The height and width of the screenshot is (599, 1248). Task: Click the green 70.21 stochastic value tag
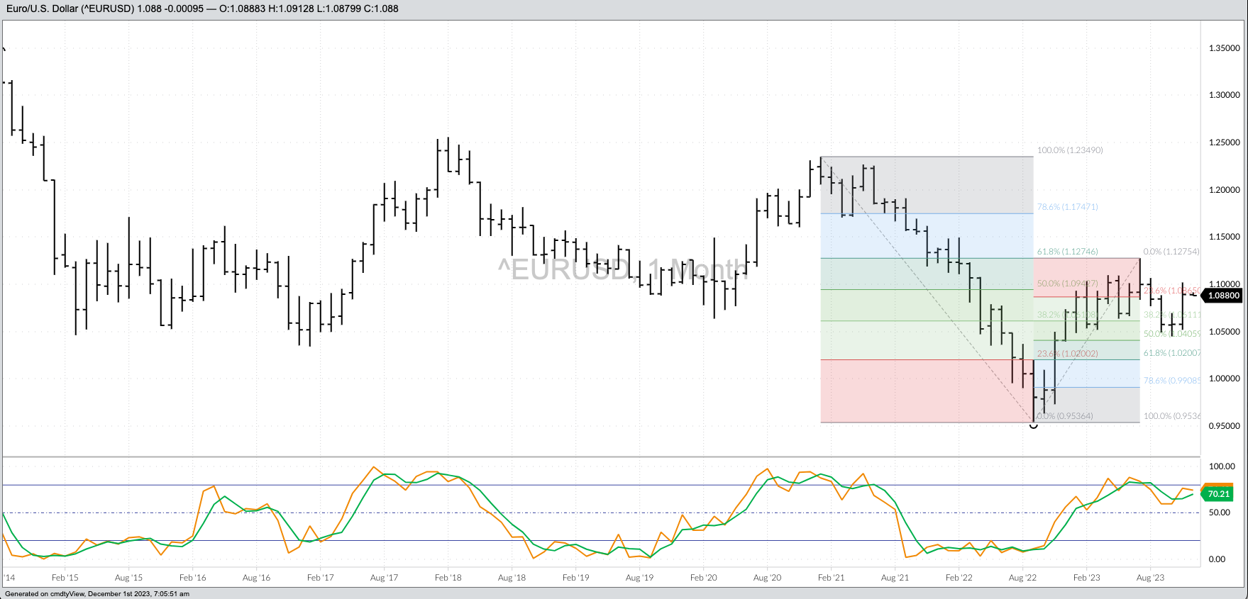[x=1218, y=494]
